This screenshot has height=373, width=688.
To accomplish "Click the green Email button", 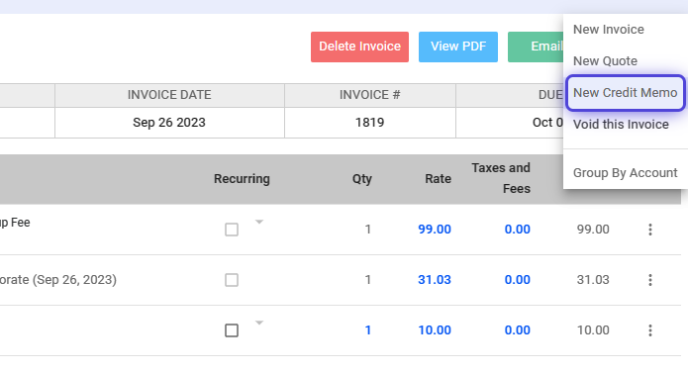I will (536, 47).
